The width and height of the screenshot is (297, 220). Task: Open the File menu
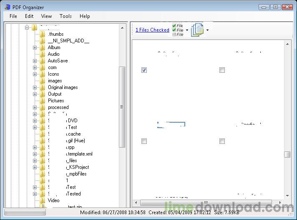(13, 16)
